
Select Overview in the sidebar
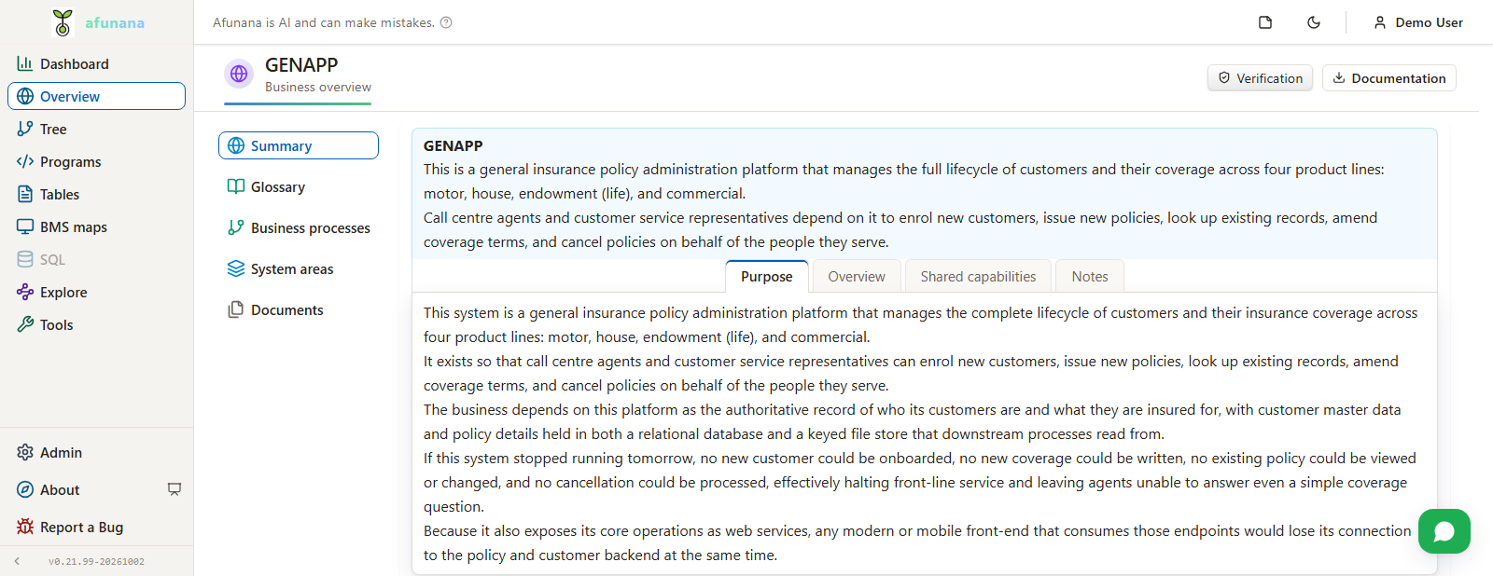coord(96,96)
